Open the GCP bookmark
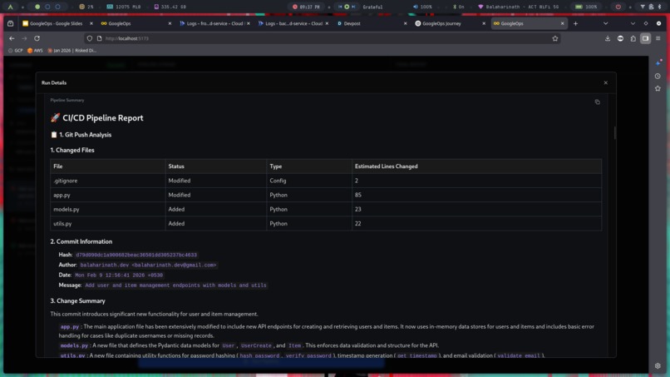Image resolution: width=670 pixels, height=377 pixels. tap(16, 51)
